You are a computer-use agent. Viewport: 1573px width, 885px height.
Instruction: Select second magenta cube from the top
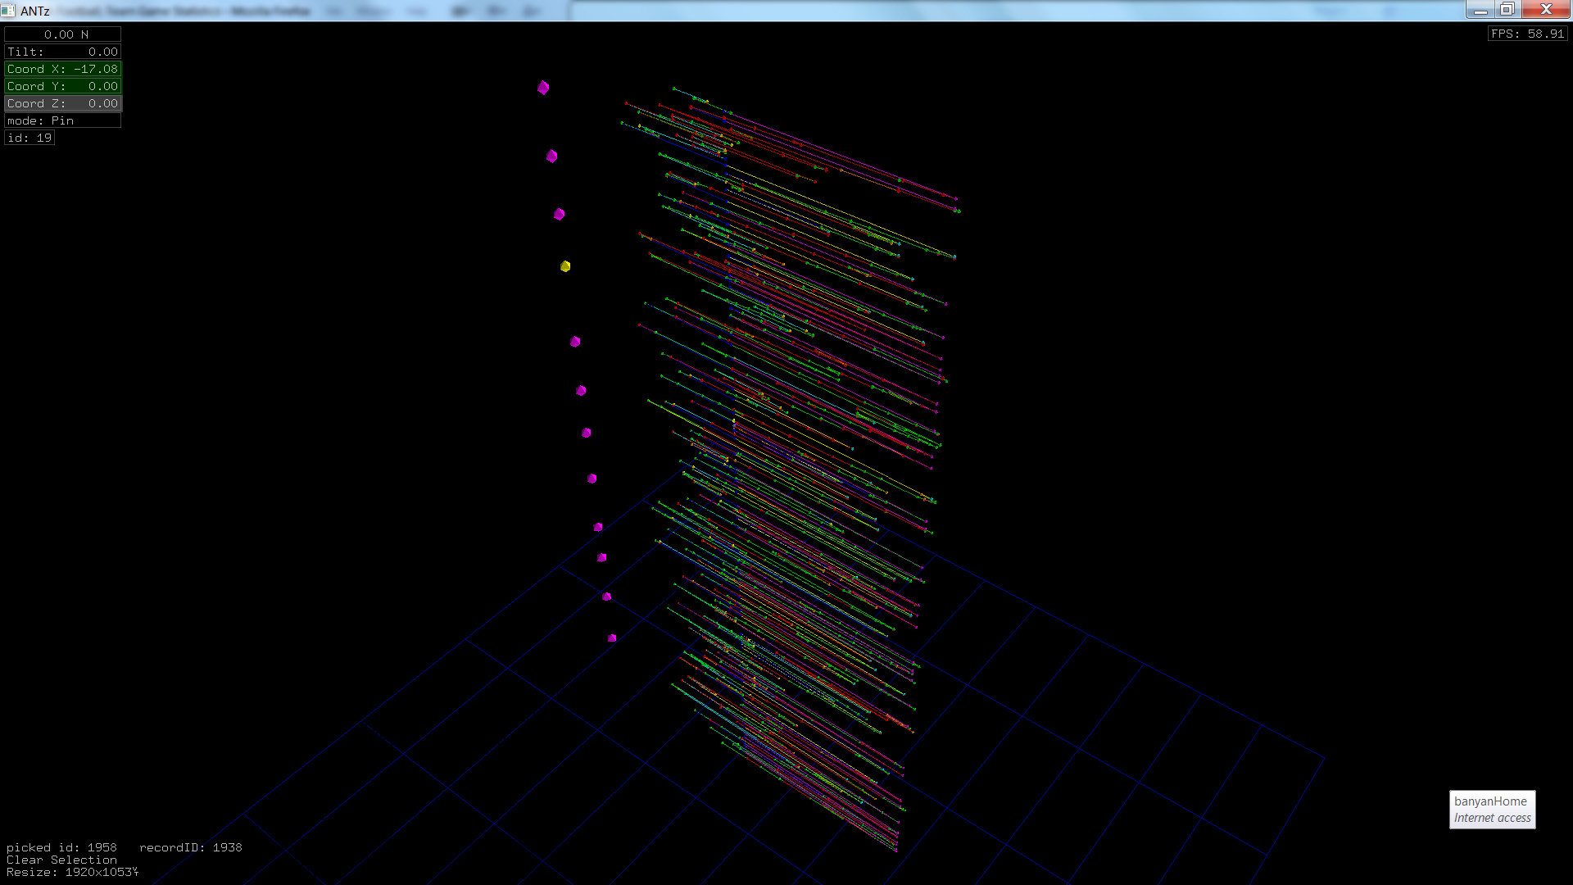click(552, 156)
